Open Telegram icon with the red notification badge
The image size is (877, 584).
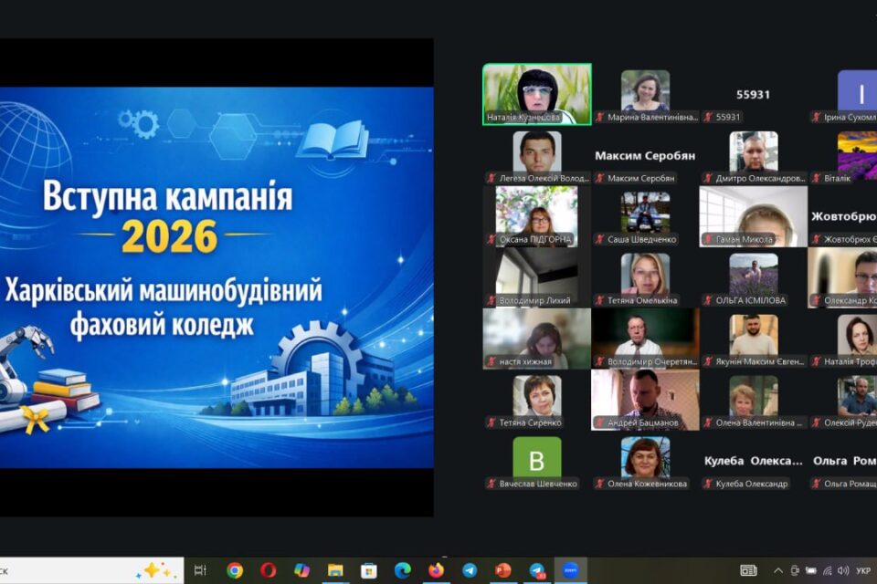point(537,570)
